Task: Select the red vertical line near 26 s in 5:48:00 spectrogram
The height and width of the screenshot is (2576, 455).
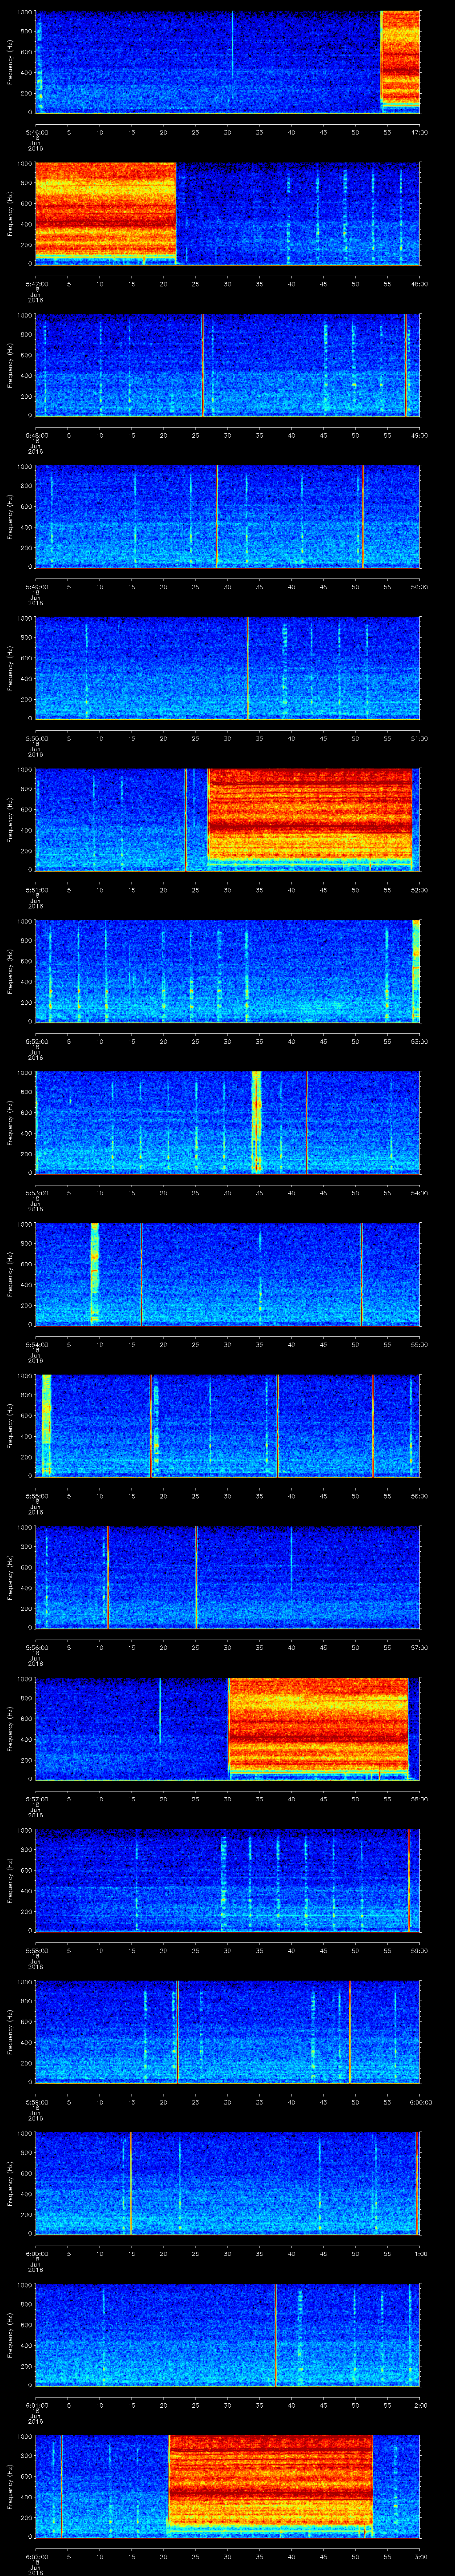Action: point(202,364)
